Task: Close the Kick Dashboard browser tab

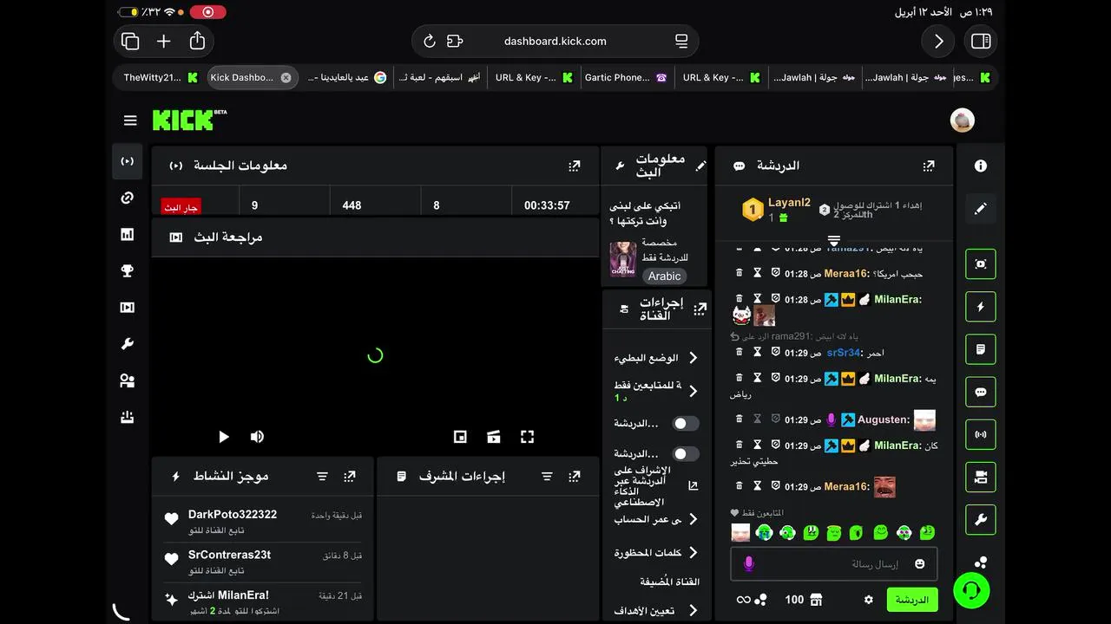Action: coord(286,77)
